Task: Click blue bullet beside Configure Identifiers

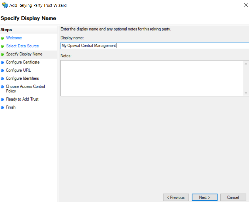Action: point(3,79)
